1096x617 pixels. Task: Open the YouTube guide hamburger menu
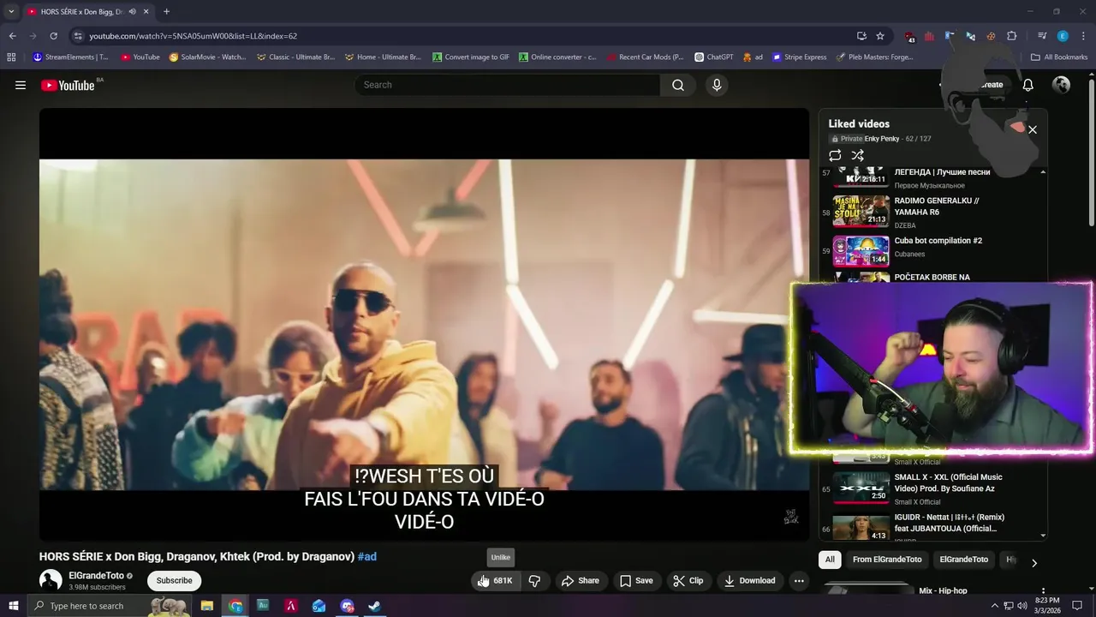point(21,85)
